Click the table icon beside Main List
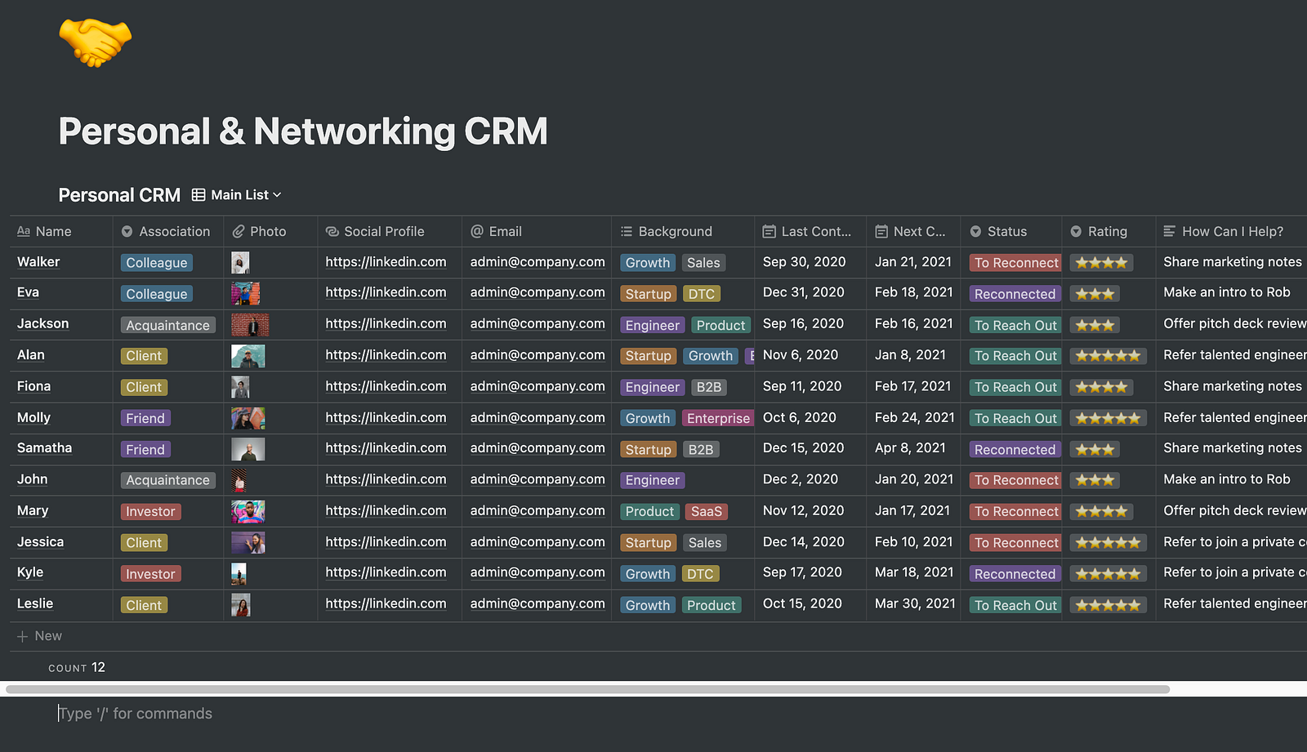The image size is (1307, 752). point(199,194)
